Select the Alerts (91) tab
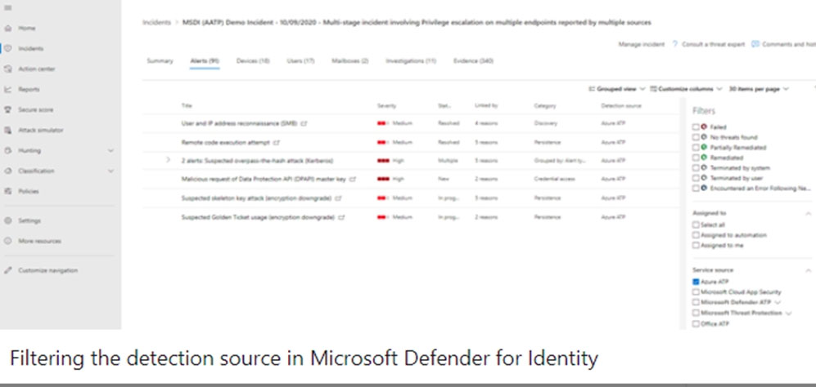The image size is (816, 387). click(205, 61)
